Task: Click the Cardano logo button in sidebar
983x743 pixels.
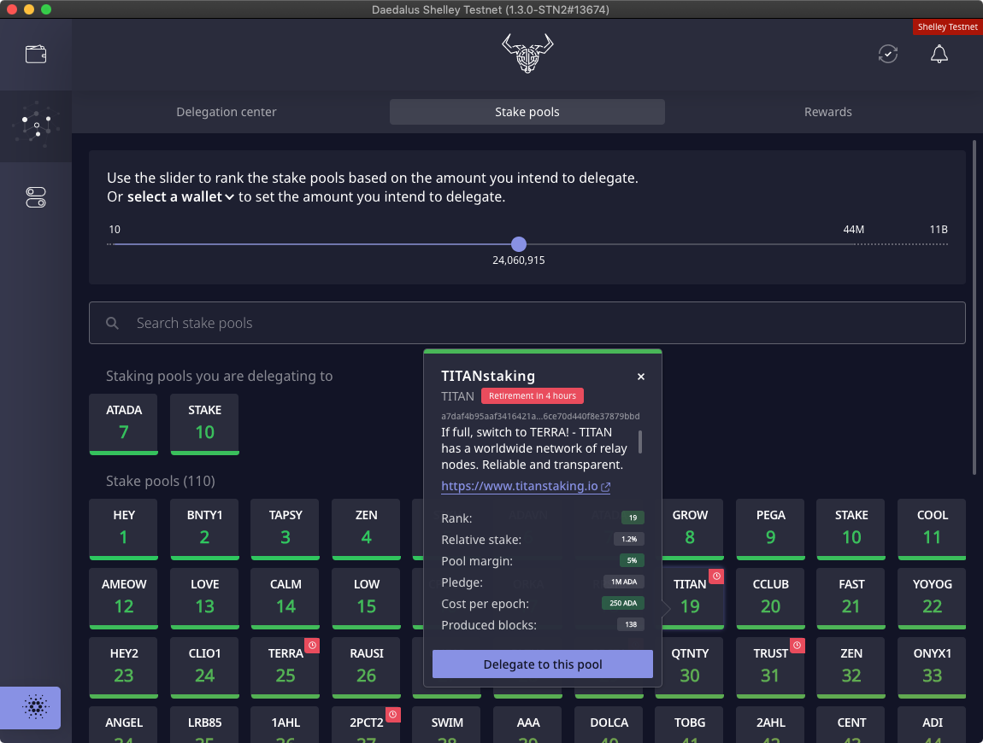Action: 35,708
